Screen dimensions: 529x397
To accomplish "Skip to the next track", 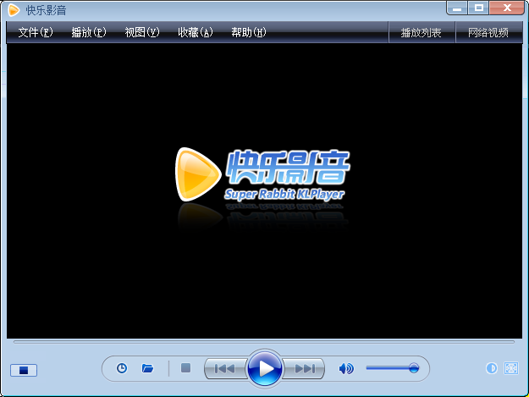I will [x=306, y=368].
